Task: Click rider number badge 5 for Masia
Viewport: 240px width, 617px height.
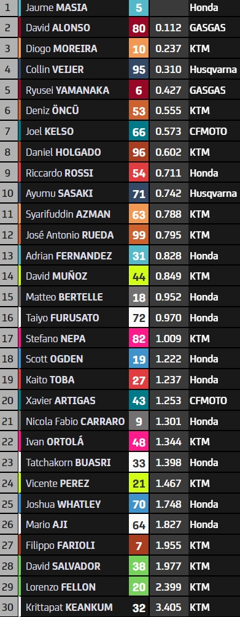Action: (x=139, y=7)
